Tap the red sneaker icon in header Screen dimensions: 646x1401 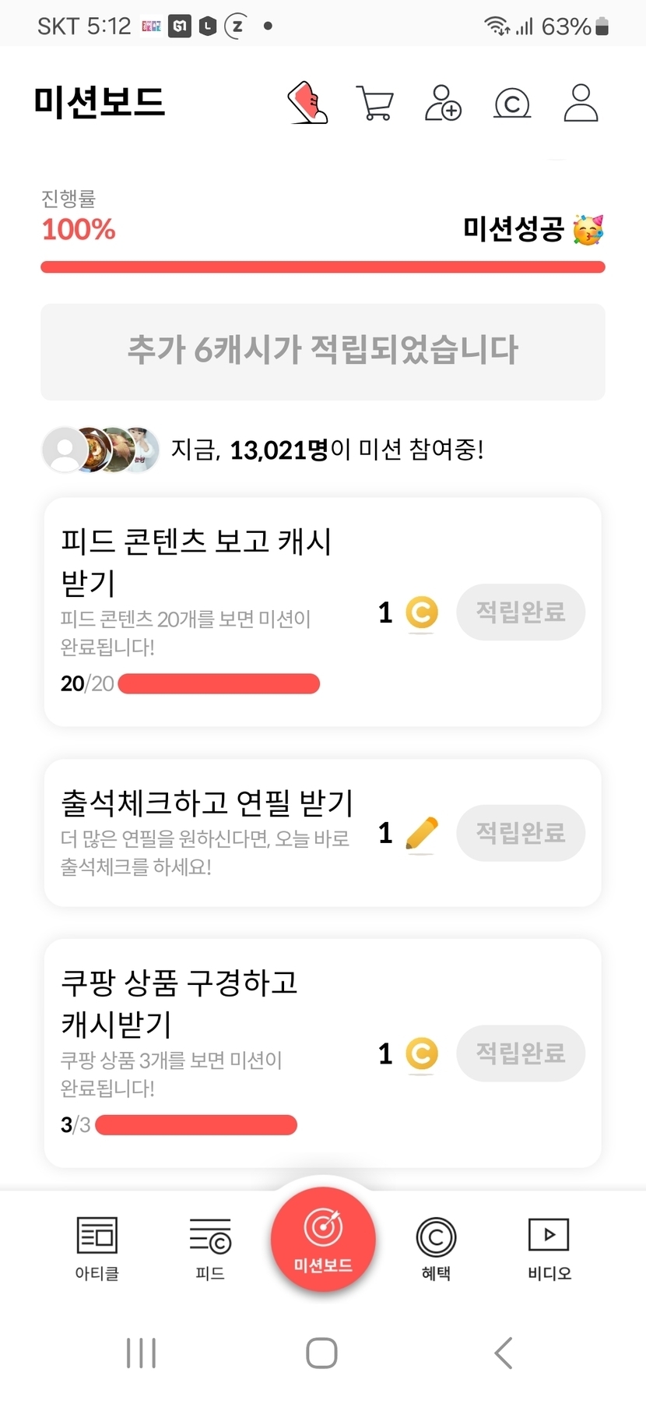308,104
